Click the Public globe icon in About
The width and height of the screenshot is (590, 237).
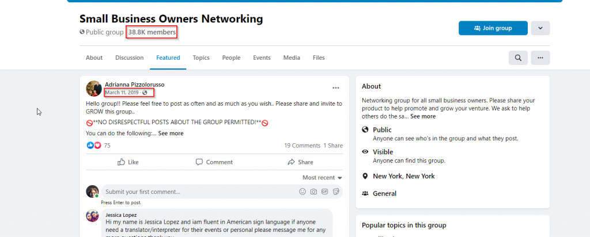coord(365,129)
